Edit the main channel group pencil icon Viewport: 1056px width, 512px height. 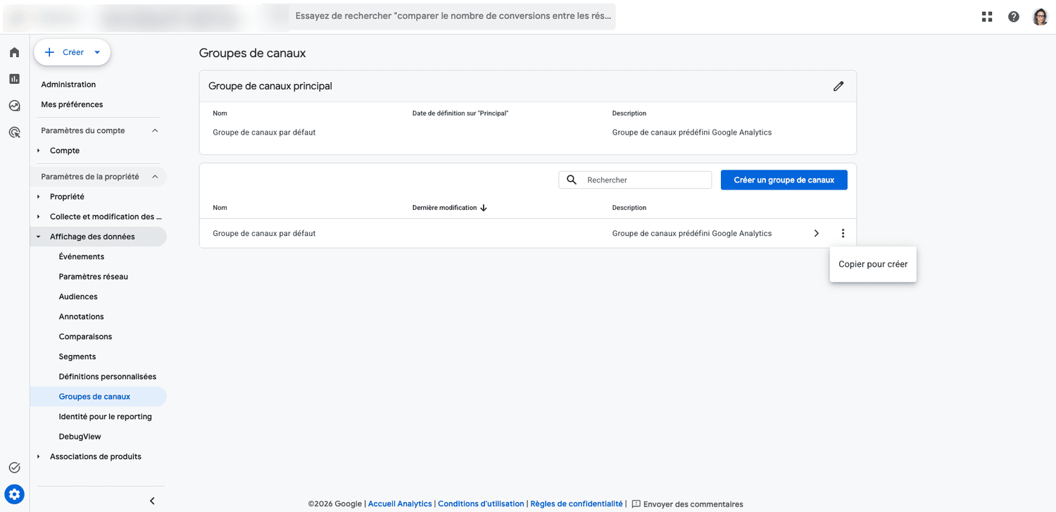pyautogui.click(x=838, y=86)
